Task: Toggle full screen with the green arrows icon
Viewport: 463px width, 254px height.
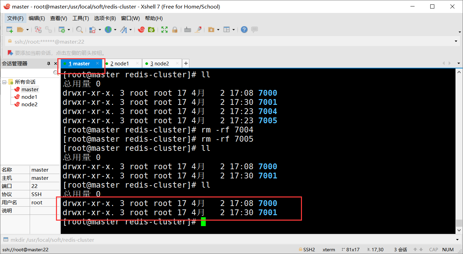Action: [x=164, y=30]
